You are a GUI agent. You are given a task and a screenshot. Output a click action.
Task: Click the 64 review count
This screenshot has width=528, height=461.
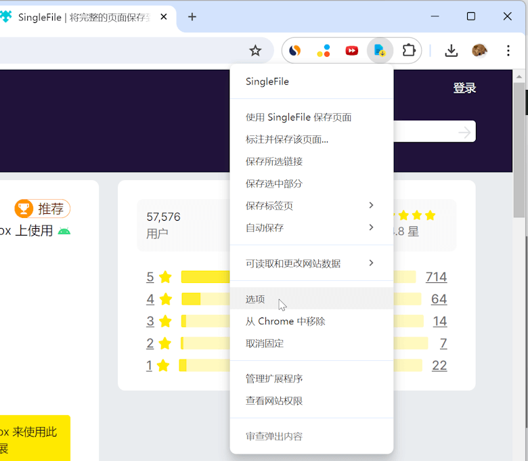439,299
